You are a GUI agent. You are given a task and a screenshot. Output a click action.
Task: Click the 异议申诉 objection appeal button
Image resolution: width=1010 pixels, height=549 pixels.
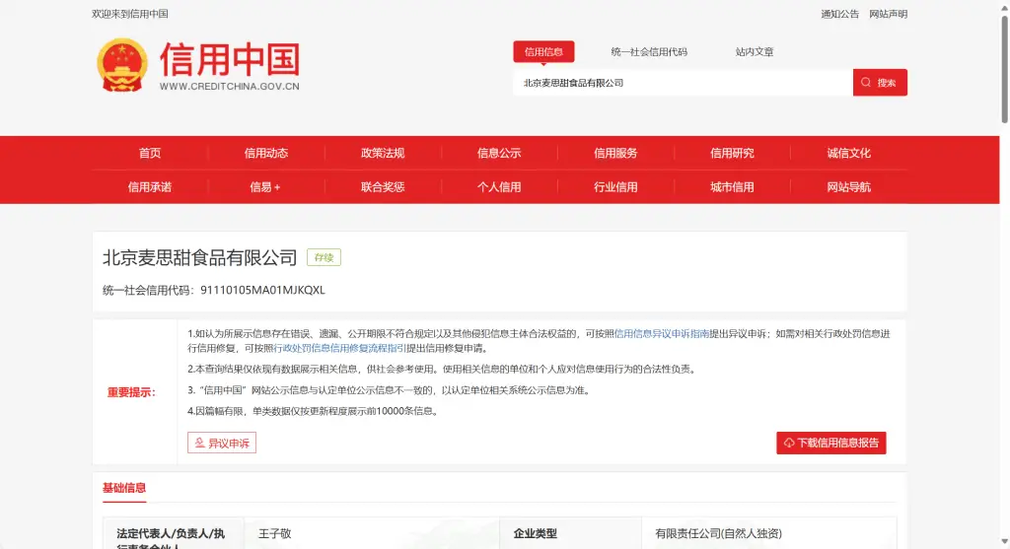click(222, 444)
